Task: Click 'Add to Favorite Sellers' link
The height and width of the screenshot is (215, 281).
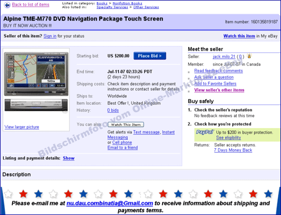Action: (215, 84)
